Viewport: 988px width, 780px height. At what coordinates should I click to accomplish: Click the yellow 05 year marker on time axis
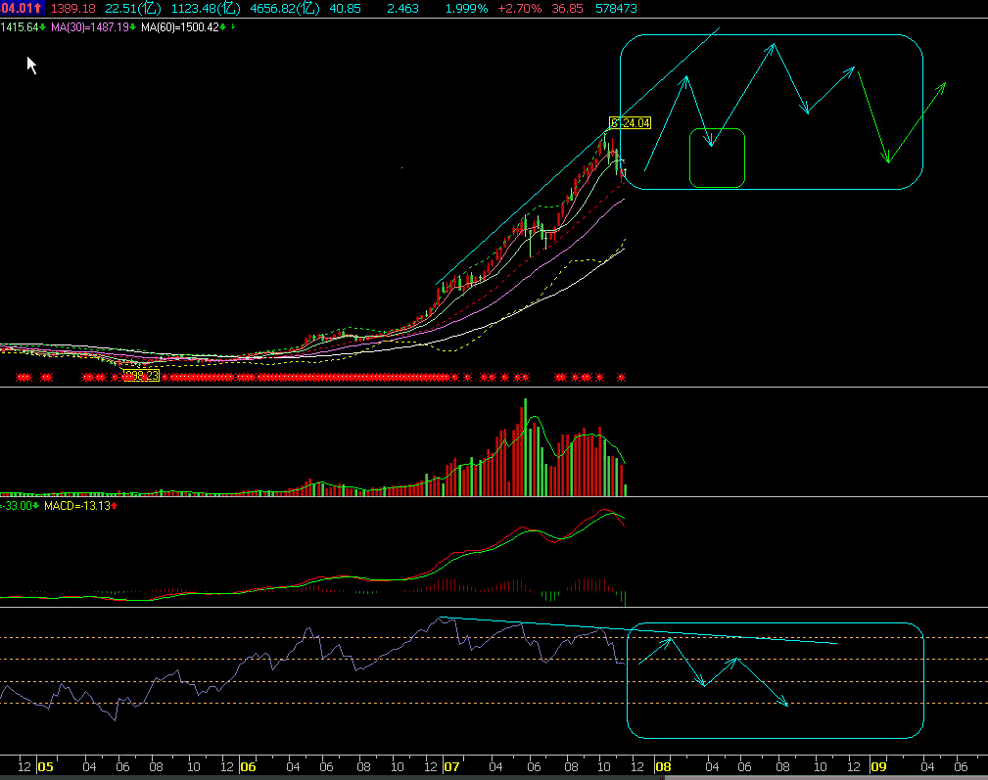45,766
